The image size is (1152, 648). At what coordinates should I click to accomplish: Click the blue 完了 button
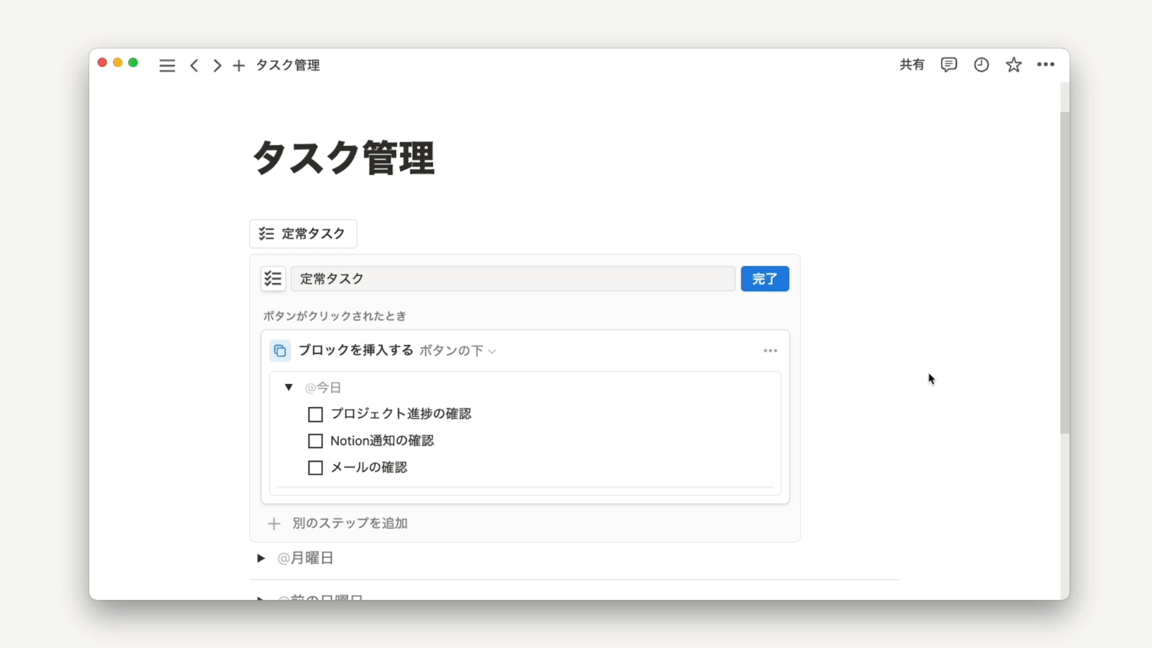764,279
